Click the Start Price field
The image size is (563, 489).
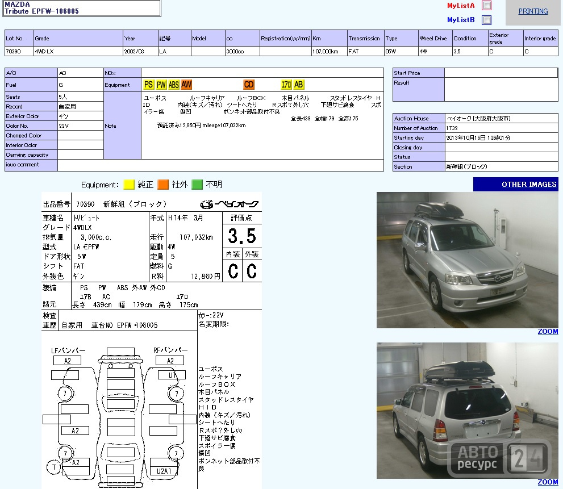pyautogui.click(x=501, y=73)
